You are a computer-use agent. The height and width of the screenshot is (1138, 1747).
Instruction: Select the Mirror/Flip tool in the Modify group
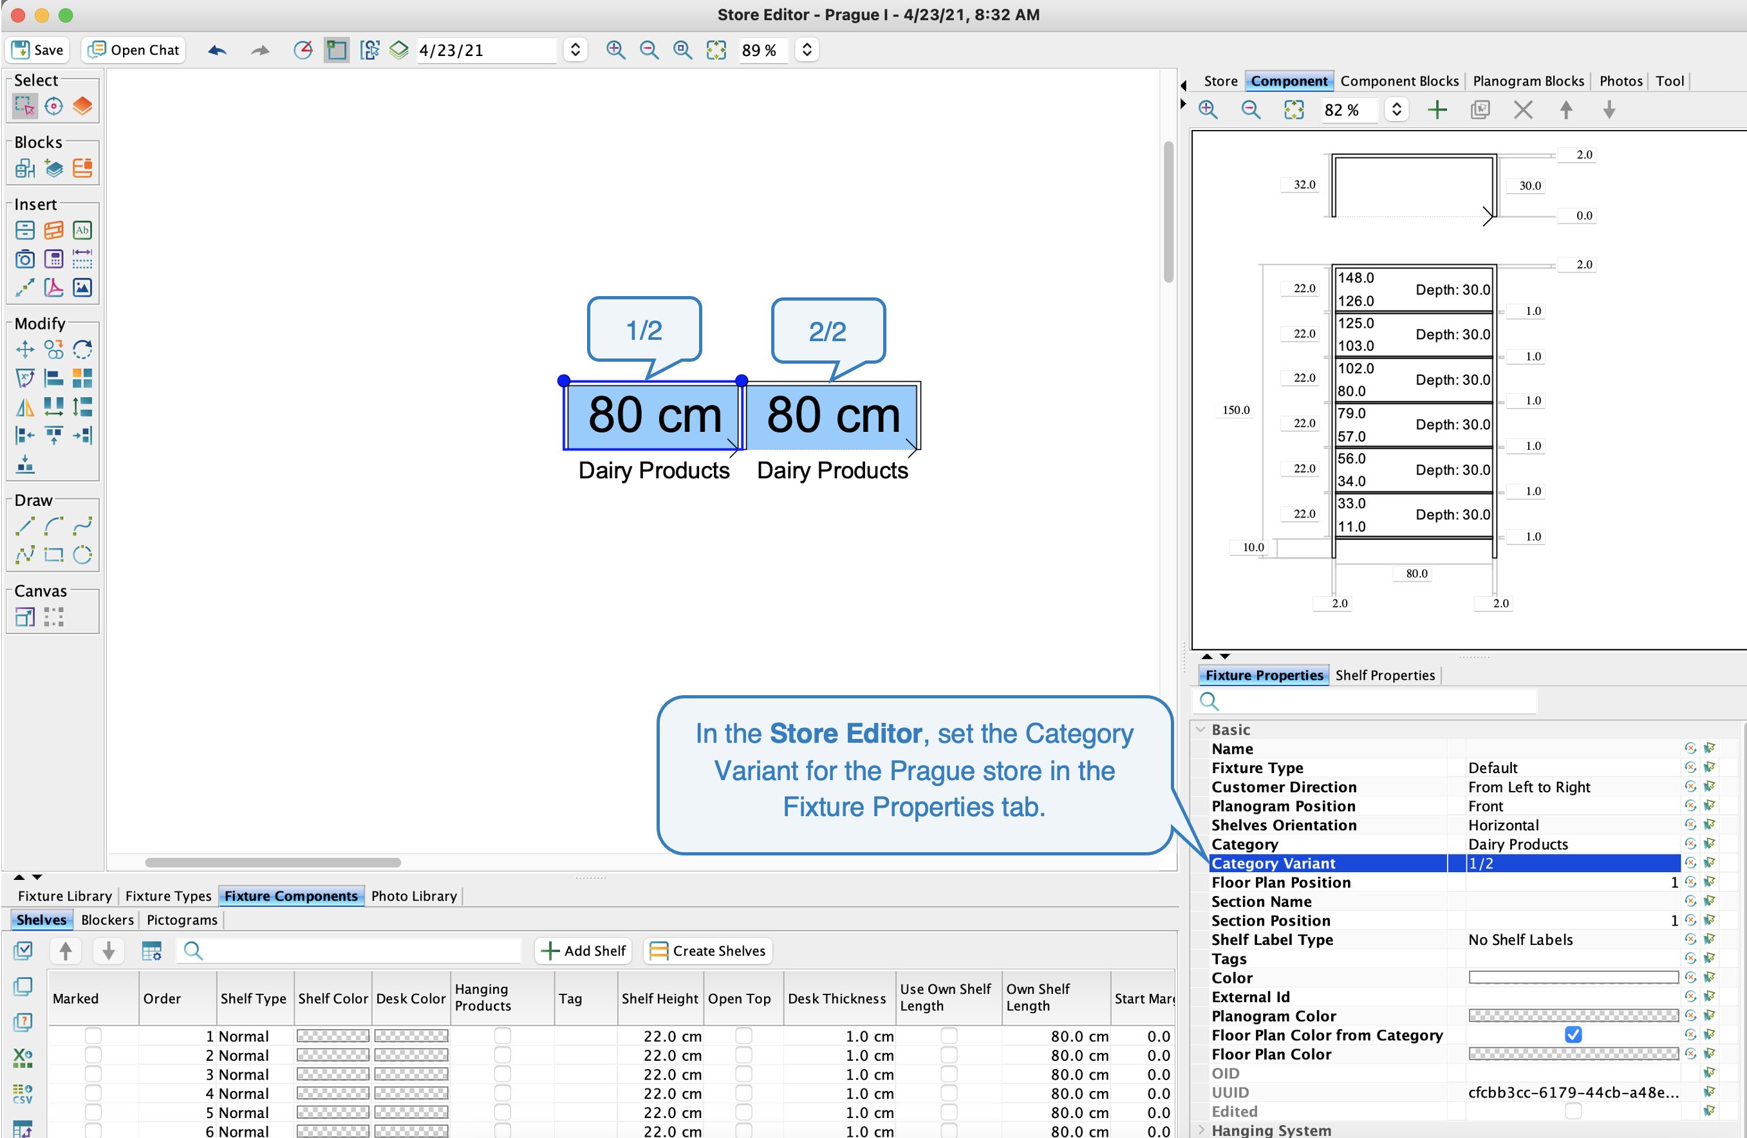[25, 407]
